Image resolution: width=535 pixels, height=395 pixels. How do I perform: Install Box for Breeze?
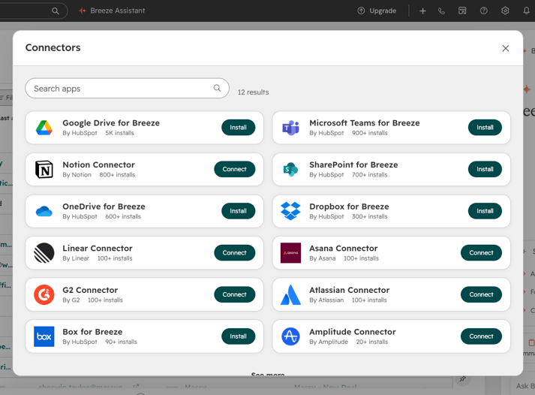point(238,336)
